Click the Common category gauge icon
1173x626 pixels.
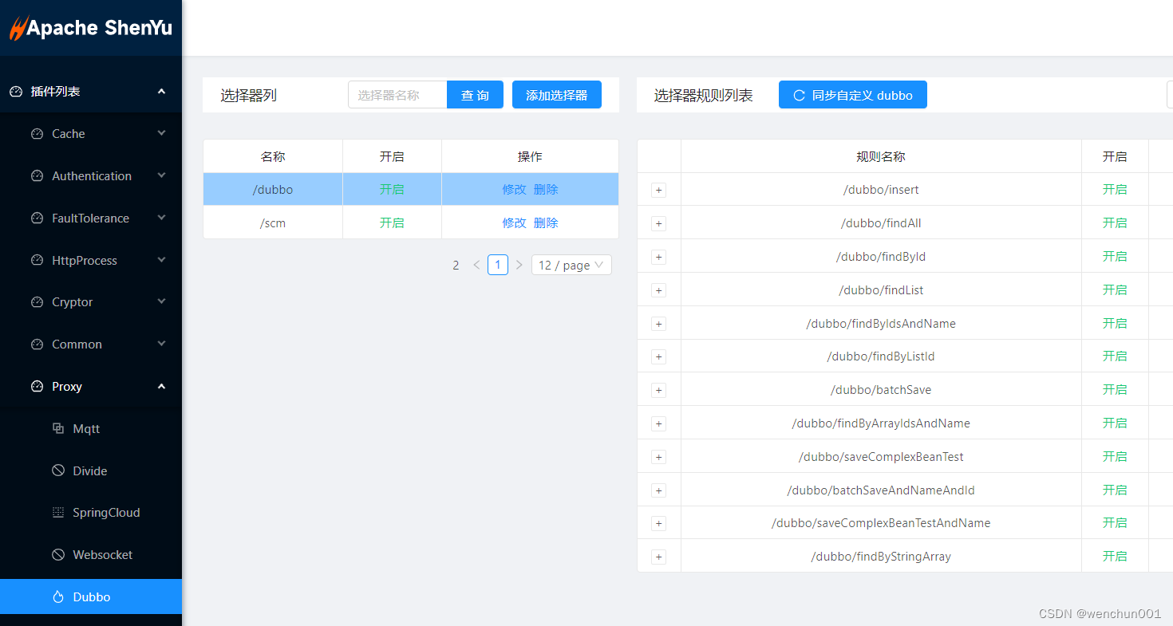37,344
